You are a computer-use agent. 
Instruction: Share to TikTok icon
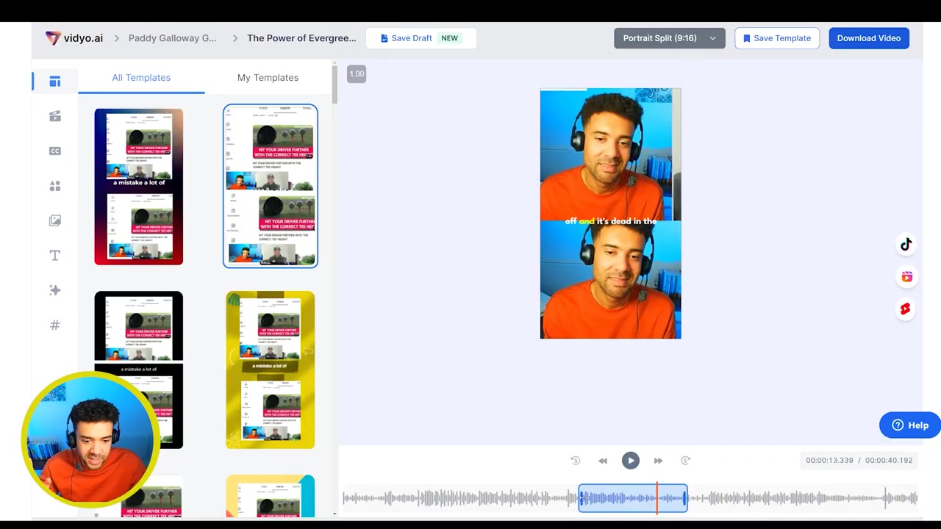(906, 245)
